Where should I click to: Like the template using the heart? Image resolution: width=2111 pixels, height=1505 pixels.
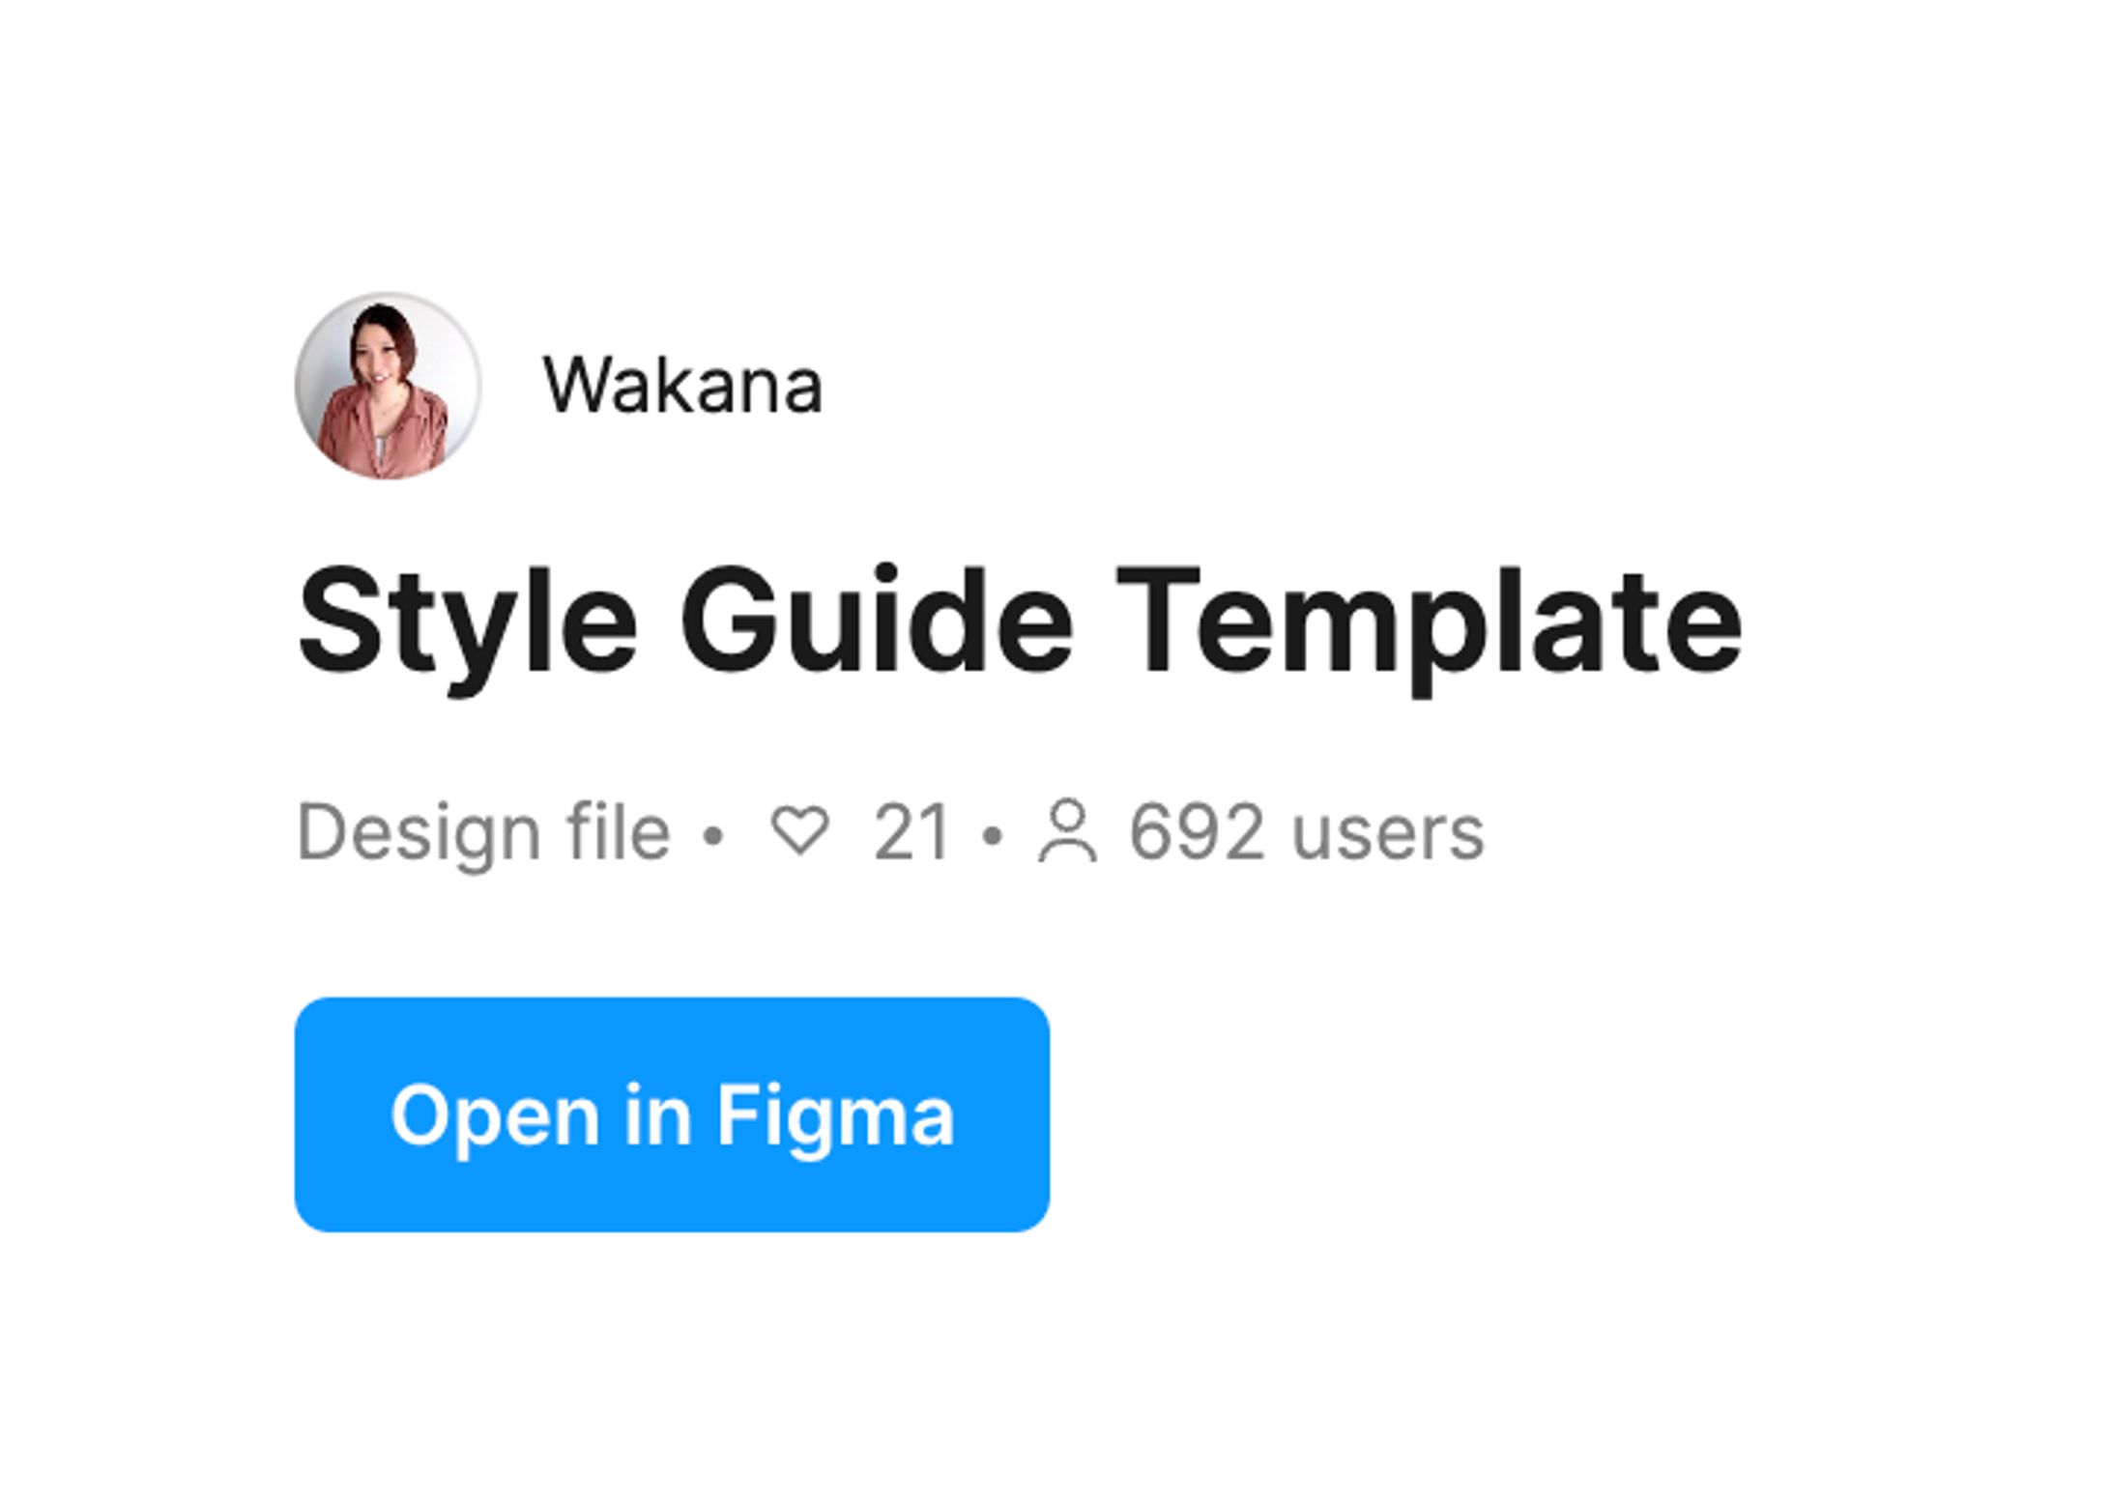point(799,830)
